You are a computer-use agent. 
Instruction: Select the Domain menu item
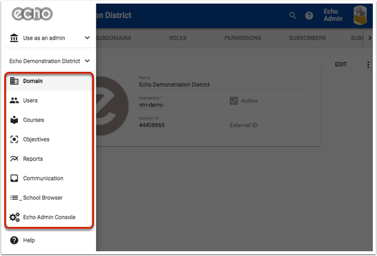[49, 81]
